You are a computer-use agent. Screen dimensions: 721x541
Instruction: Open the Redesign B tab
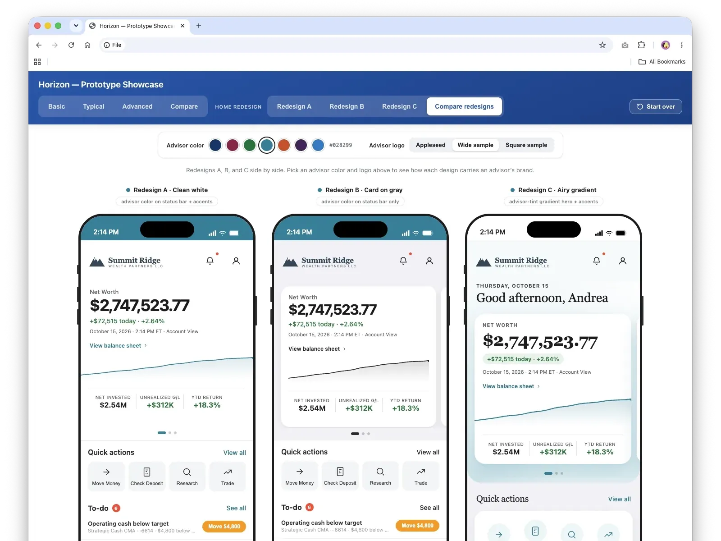point(347,106)
